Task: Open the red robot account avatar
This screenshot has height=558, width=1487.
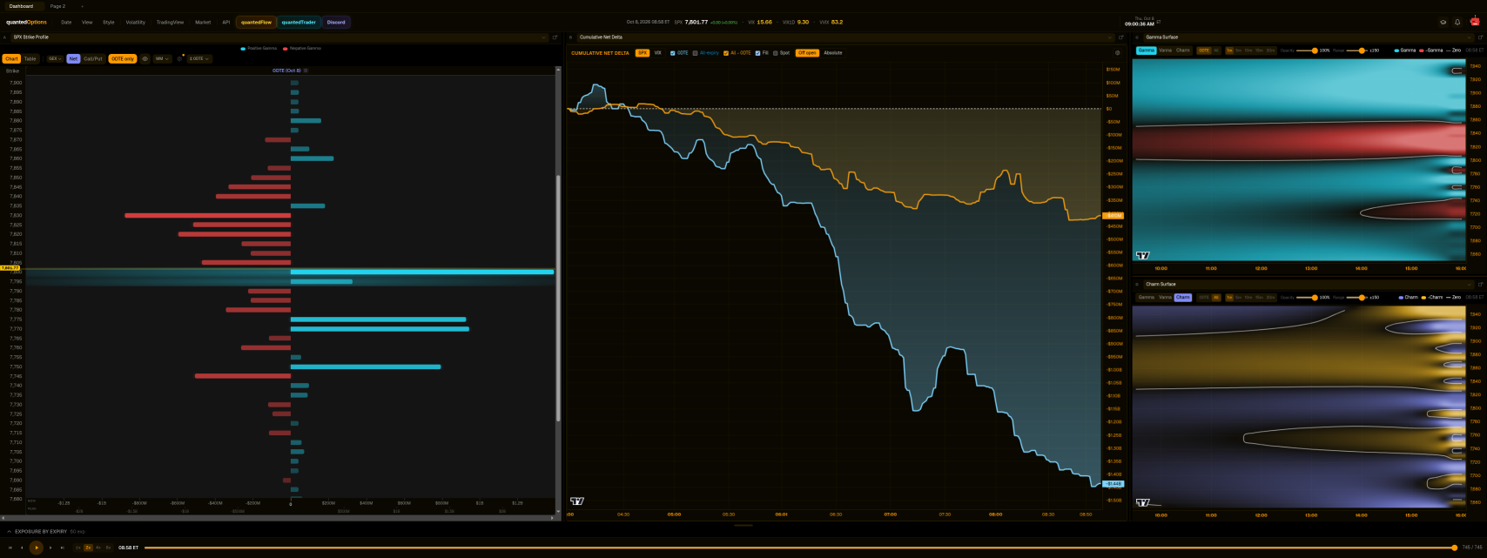Action: 1475,22
